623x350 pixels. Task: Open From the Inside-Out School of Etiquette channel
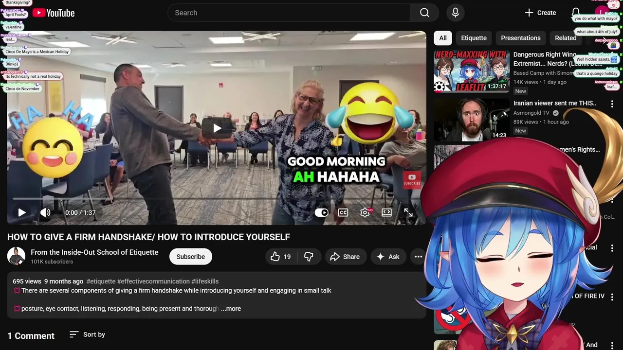coord(94,252)
